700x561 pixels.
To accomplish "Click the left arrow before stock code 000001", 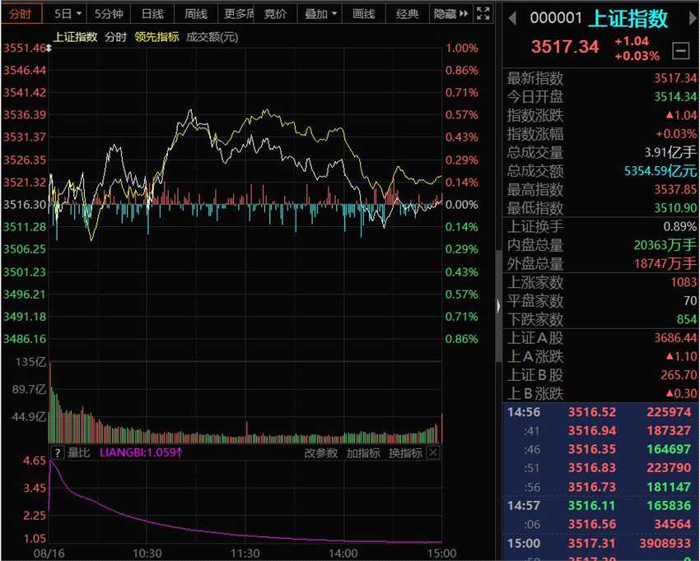I will tap(511, 18).
